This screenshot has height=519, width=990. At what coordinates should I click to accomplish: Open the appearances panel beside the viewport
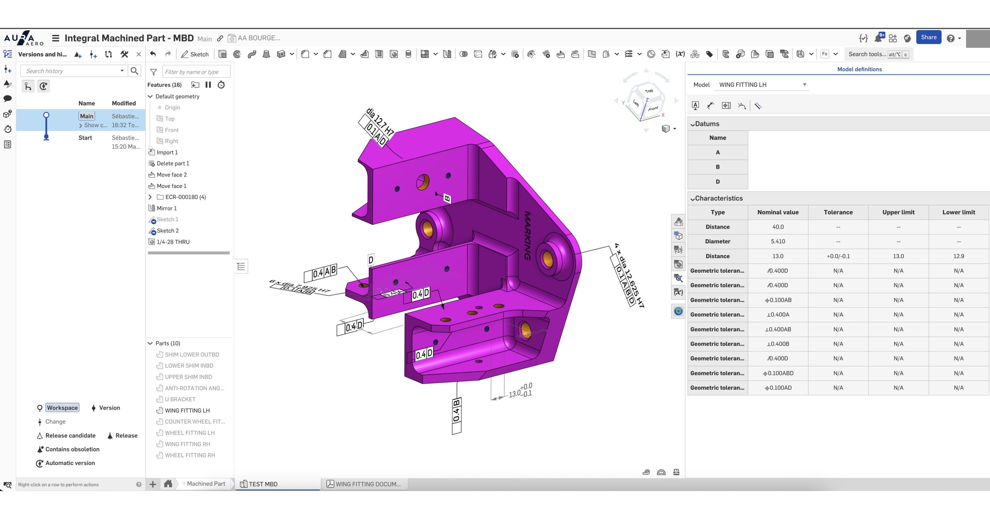pyautogui.click(x=678, y=221)
